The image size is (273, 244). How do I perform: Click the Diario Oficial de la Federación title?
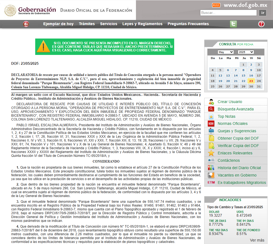point(96,10)
